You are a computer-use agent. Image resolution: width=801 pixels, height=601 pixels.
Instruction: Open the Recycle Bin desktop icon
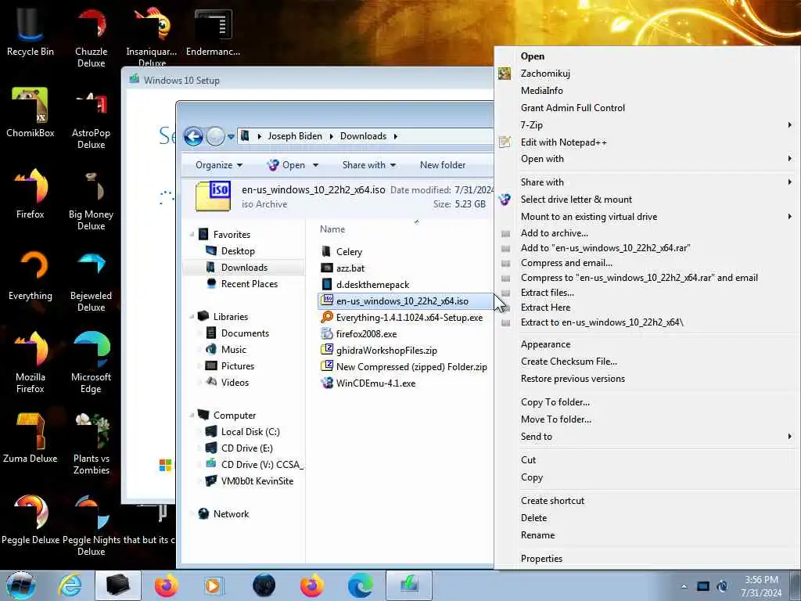[x=31, y=31]
